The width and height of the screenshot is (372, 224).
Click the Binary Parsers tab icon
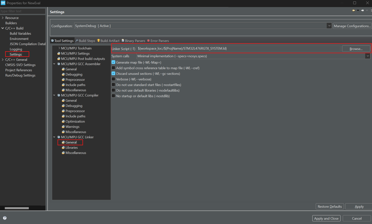coord(123,41)
